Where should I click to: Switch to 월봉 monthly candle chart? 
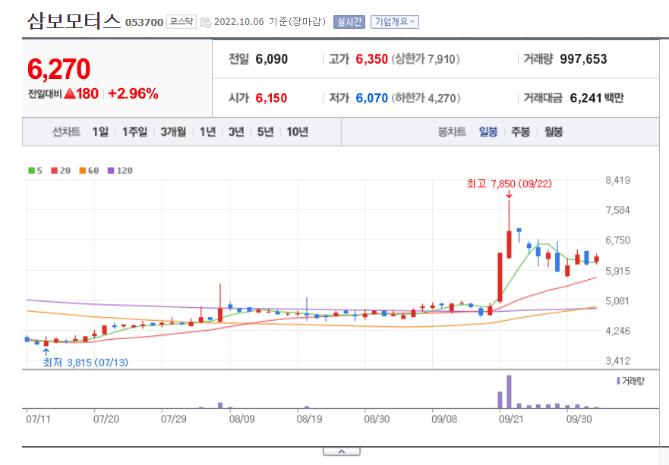tap(554, 132)
